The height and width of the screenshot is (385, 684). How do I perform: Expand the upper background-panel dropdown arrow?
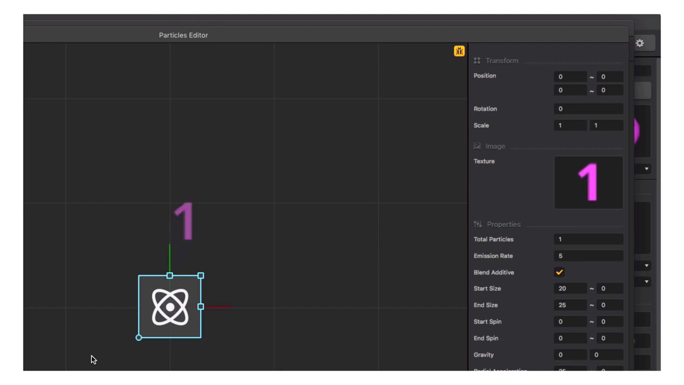(x=647, y=266)
